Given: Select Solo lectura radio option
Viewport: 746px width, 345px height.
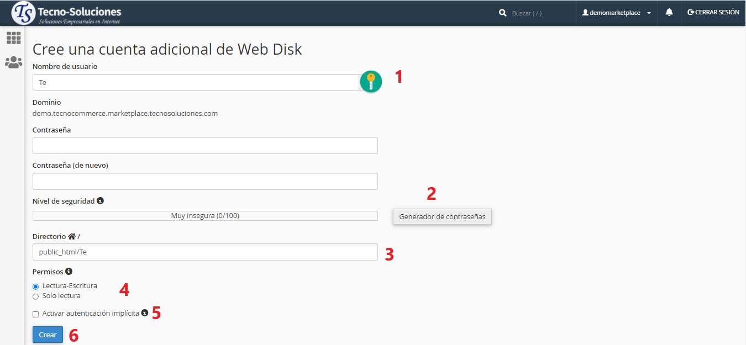Looking at the screenshot, I should point(36,296).
